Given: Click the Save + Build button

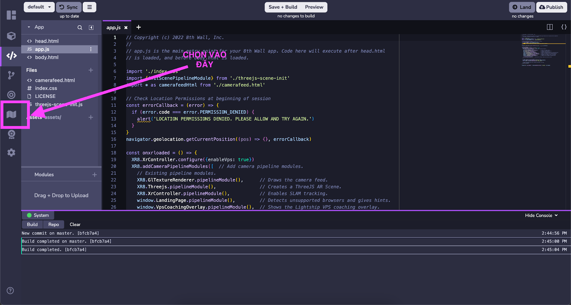Looking at the screenshot, I should (283, 7).
